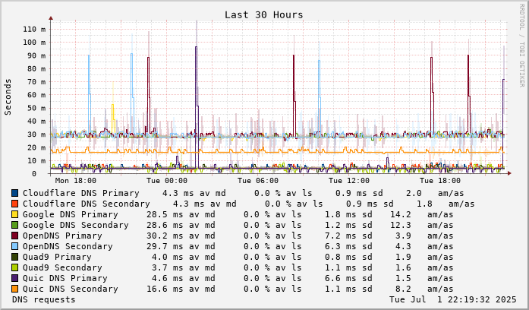Click the '28.6 ms' Google DNS Secondary median value

coord(165,225)
